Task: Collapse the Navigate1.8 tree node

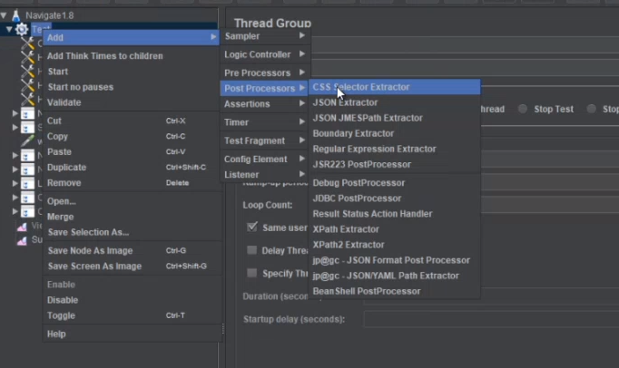Action: pyautogui.click(x=5, y=16)
